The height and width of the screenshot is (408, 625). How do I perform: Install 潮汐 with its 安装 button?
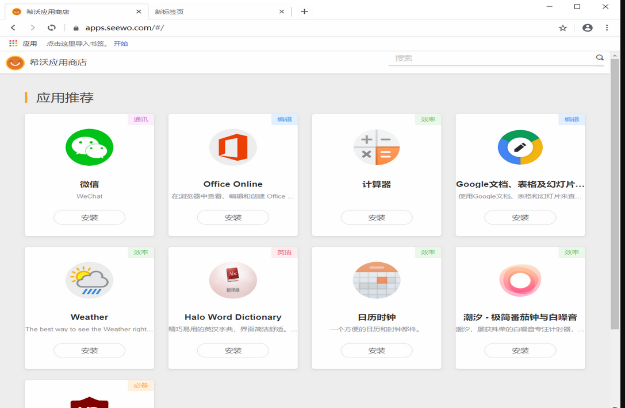(520, 351)
